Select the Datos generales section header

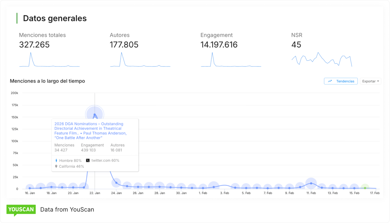pos(55,18)
